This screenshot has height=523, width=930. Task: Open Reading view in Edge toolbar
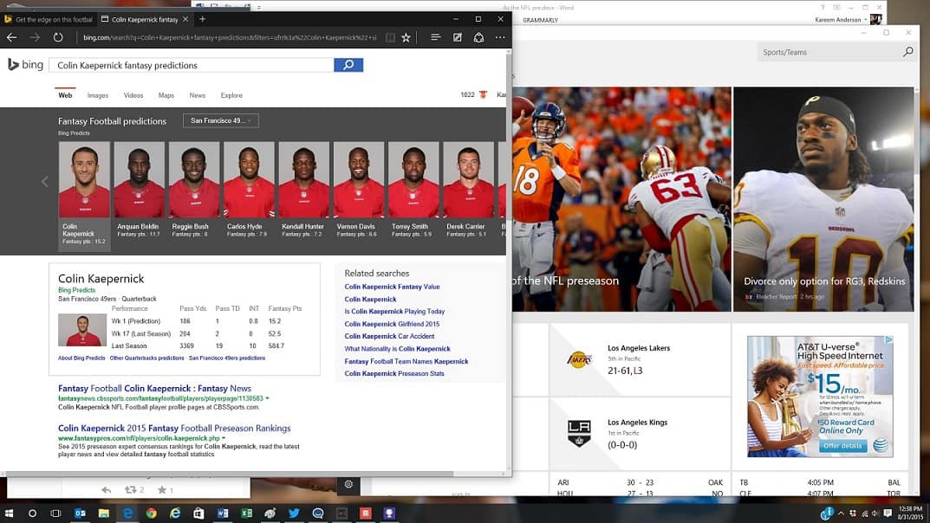click(x=390, y=37)
